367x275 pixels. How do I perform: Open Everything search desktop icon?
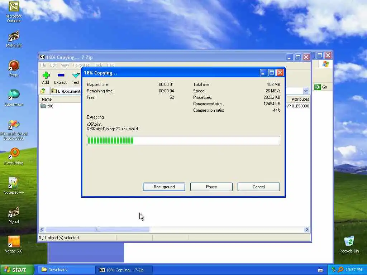pyautogui.click(x=14, y=156)
